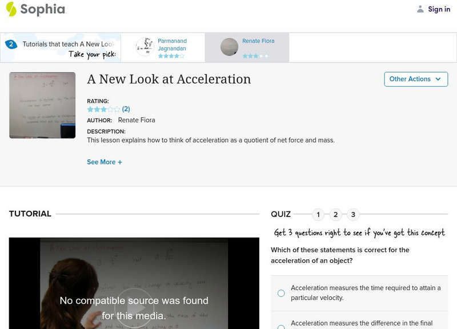Viewport: 457px width, 329px height.
Task: Select quiz step 1 indicator
Action: [318, 215]
